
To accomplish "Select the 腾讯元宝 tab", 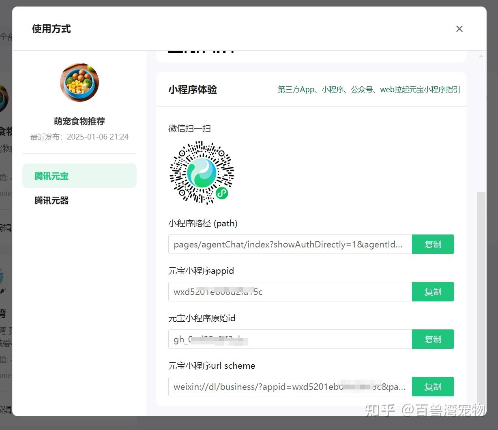I will (x=79, y=176).
